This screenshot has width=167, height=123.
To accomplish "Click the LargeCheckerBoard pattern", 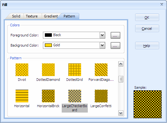I will 75,96.
